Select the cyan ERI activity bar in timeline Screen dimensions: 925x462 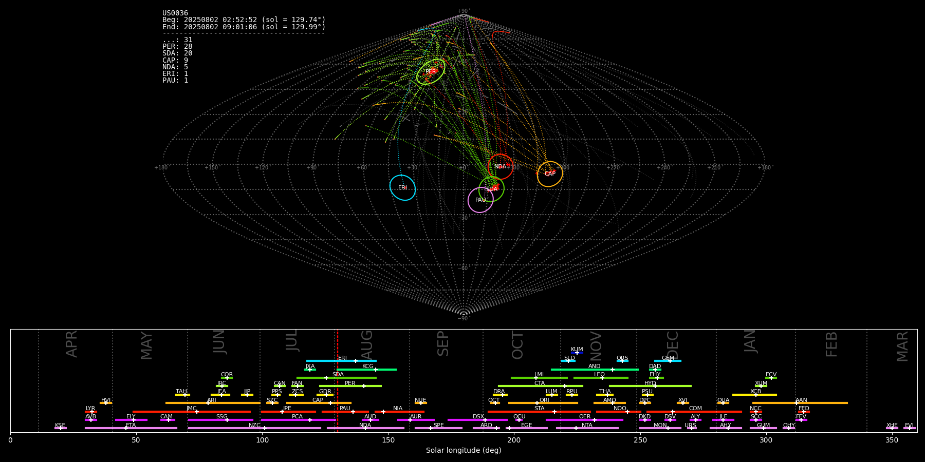(341, 361)
